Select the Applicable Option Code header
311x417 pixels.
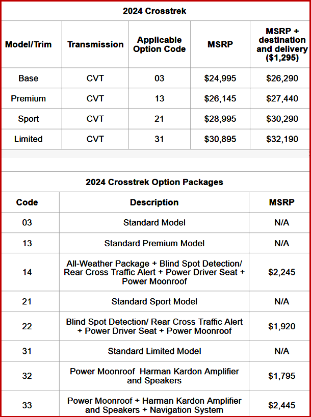[159, 44]
